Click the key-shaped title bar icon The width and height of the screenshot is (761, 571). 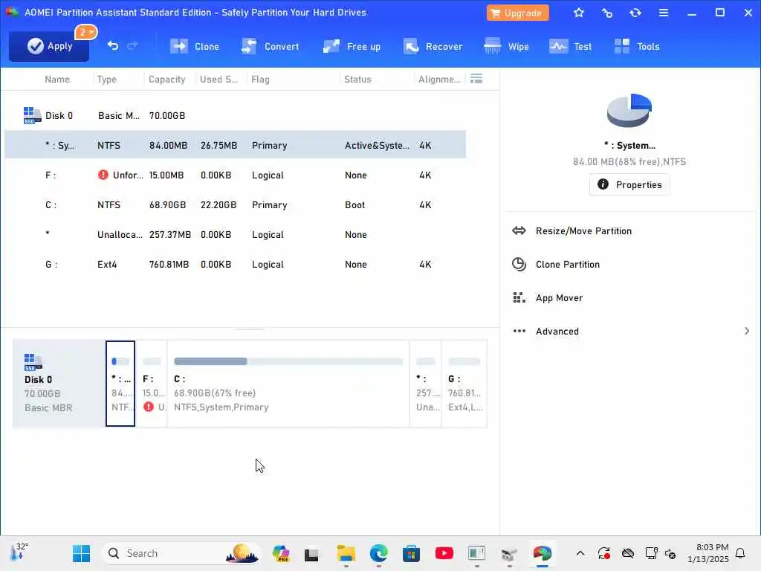point(606,13)
